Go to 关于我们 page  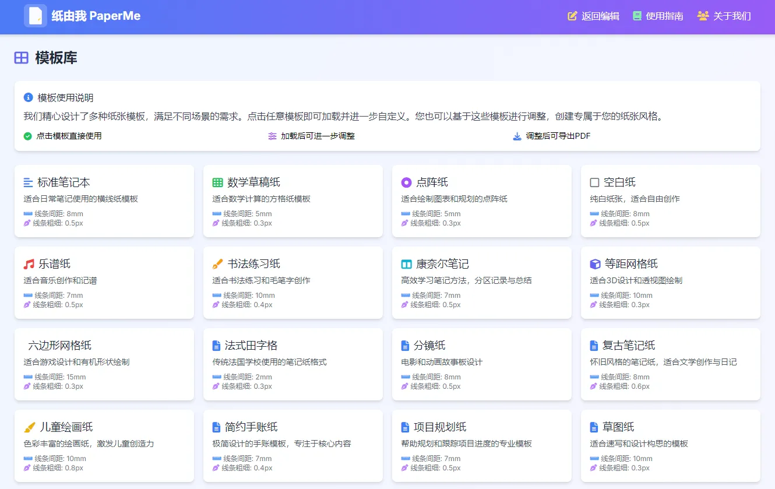coord(724,16)
